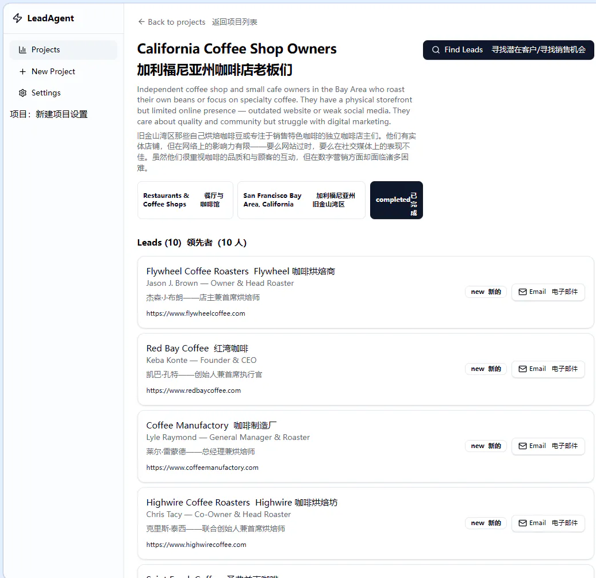Email the Highwire Coffee Roasters lead
This screenshot has width=596, height=578.
(548, 523)
